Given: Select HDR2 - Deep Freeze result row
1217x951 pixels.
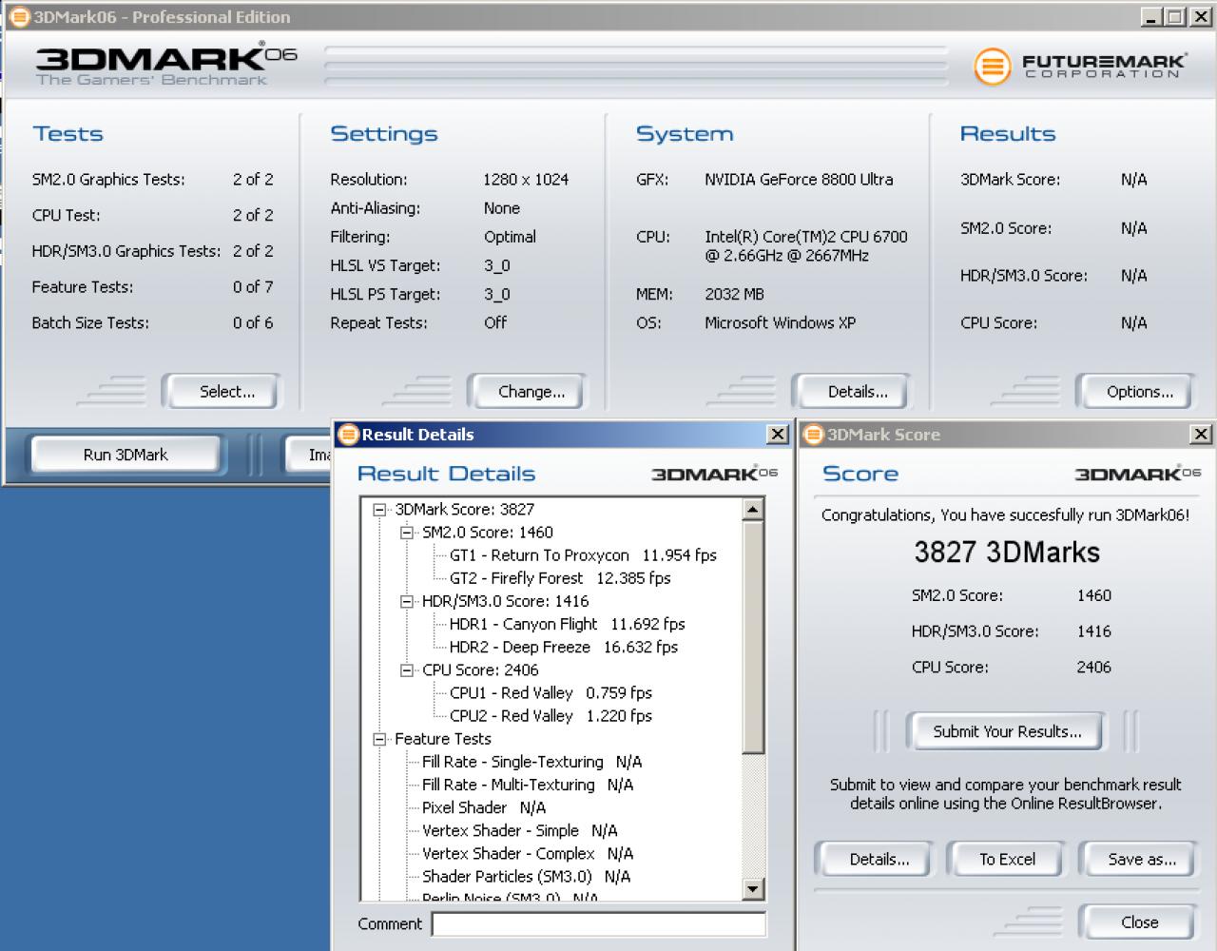Looking at the screenshot, I should coord(564,647).
